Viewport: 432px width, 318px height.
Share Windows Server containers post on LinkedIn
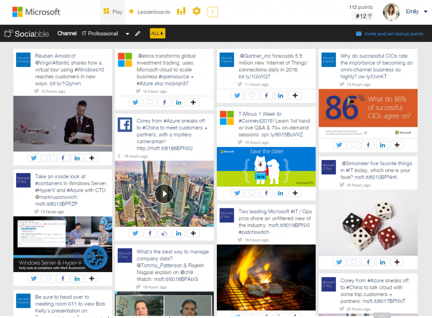[x=77, y=279]
